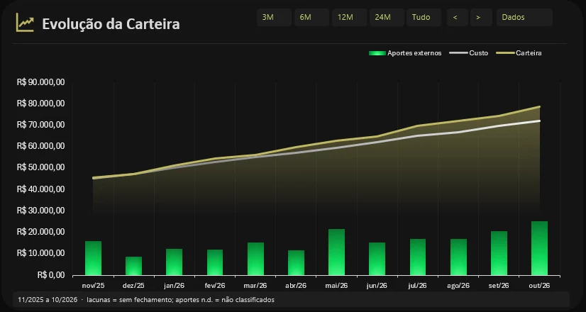Open the Dados data view
This screenshot has height=312, width=586.
(524, 17)
